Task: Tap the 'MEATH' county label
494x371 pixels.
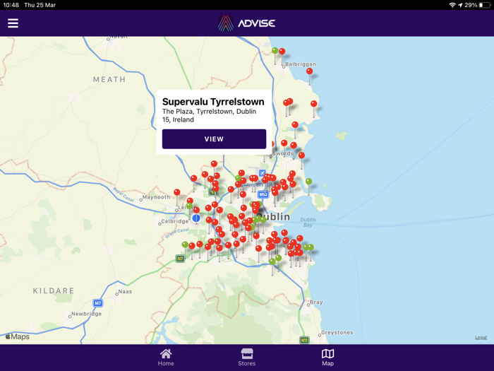Action: [109, 79]
